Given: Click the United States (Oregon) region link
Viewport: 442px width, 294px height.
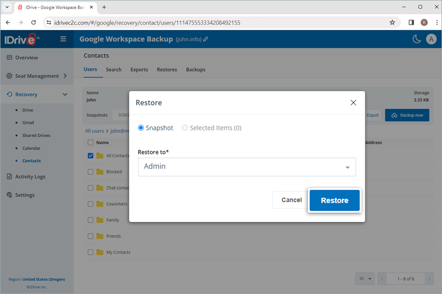Looking at the screenshot, I should pyautogui.click(x=44, y=279).
